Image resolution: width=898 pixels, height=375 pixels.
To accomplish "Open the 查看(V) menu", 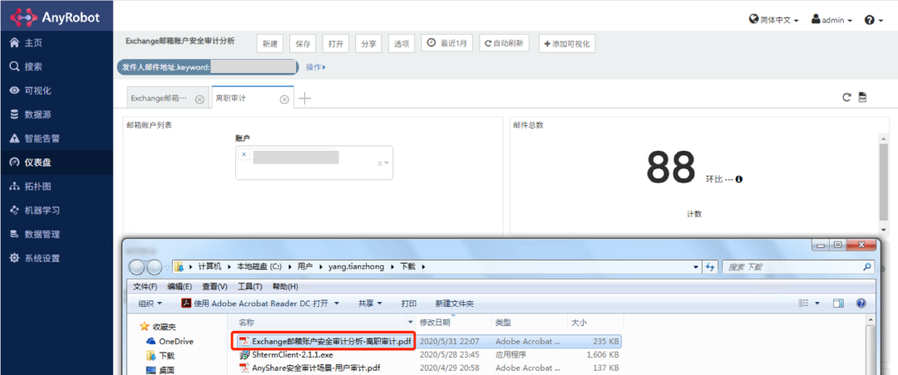I will point(215,286).
